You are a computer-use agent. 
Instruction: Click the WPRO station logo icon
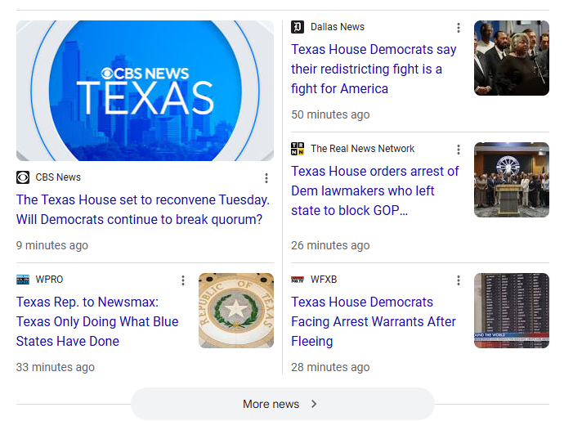pos(23,280)
